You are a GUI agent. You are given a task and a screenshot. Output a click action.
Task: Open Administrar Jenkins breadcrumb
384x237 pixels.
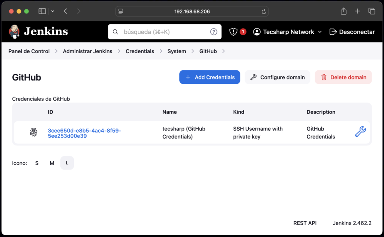[x=88, y=51]
